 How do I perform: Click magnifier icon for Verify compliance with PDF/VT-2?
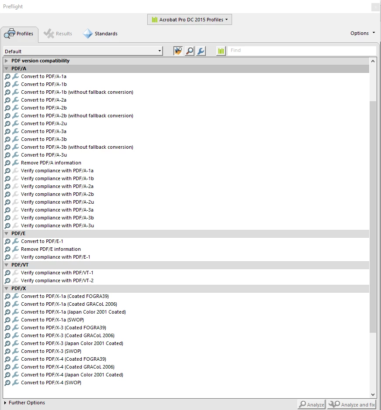[x=7, y=280]
